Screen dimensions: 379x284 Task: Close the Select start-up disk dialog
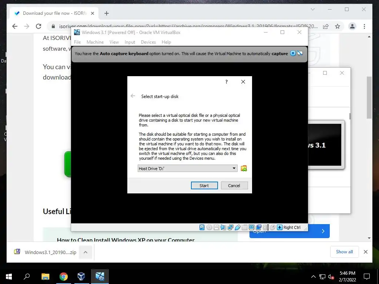pyautogui.click(x=243, y=82)
